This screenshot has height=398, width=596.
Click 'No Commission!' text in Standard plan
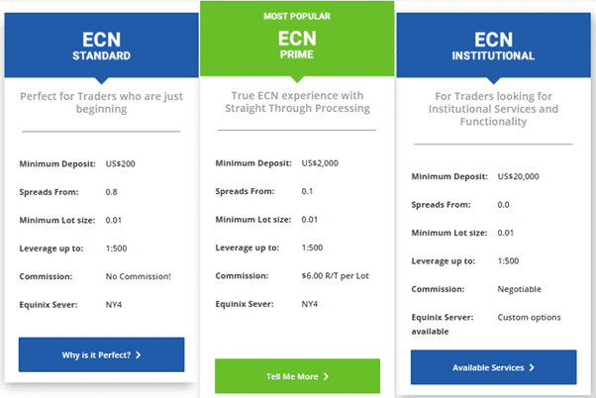[x=139, y=276]
